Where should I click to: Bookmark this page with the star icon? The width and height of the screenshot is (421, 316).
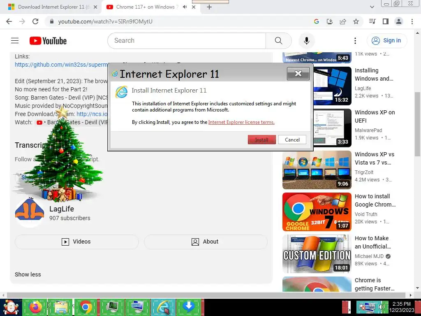click(356, 21)
